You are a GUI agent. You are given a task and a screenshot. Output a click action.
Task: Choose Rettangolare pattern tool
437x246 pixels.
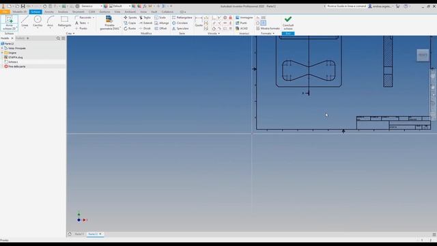[182, 18]
